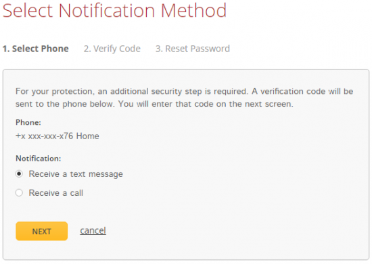Click the 'Home' phone type text
This screenshot has height=264, width=372.
87,136
